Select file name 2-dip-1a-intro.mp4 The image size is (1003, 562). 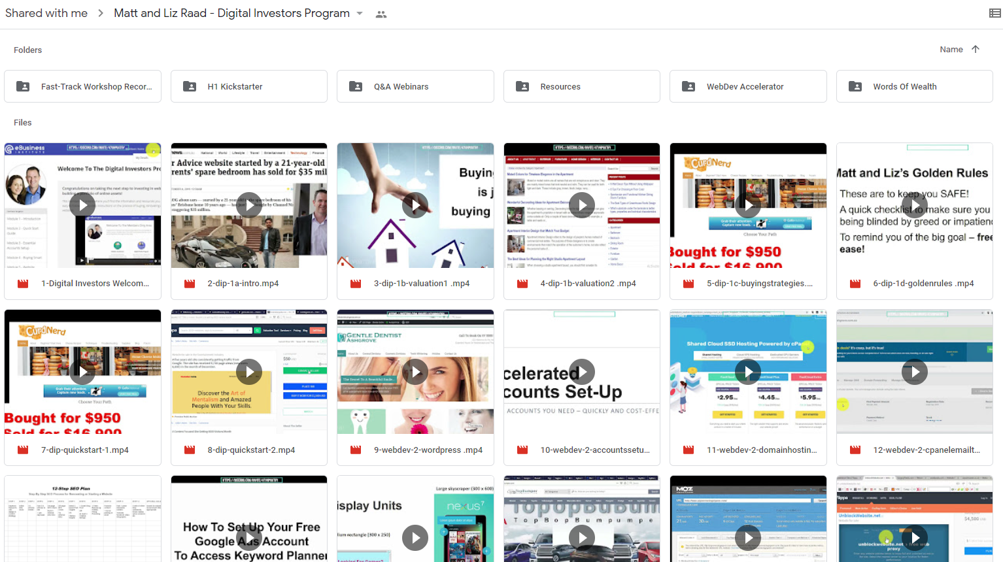[243, 284]
